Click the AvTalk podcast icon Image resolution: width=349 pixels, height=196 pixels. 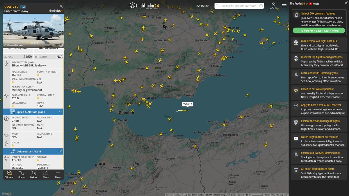296,91
